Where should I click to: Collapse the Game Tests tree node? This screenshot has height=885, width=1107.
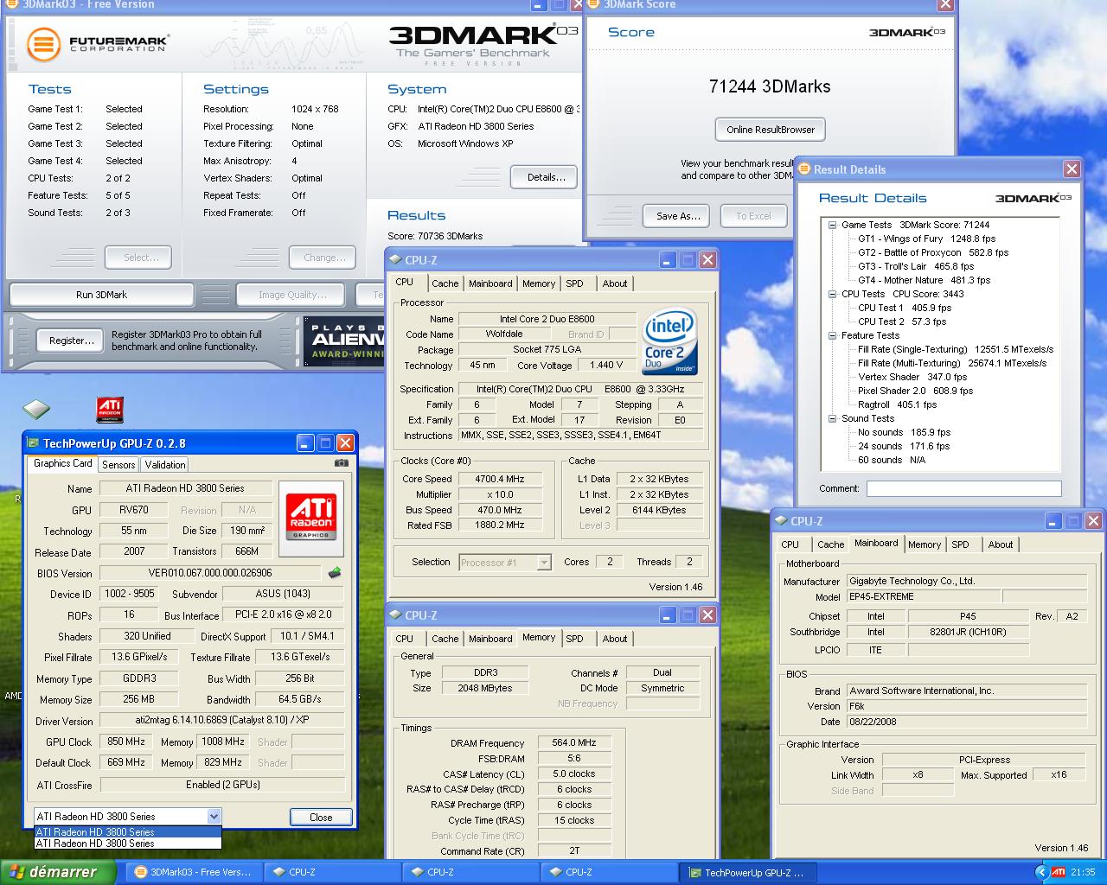pyautogui.click(x=832, y=225)
